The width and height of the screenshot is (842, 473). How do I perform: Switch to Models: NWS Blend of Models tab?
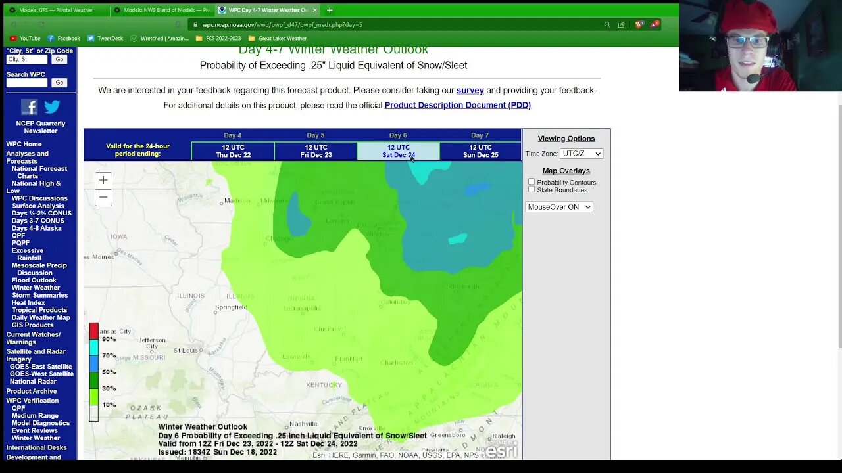coord(162,10)
